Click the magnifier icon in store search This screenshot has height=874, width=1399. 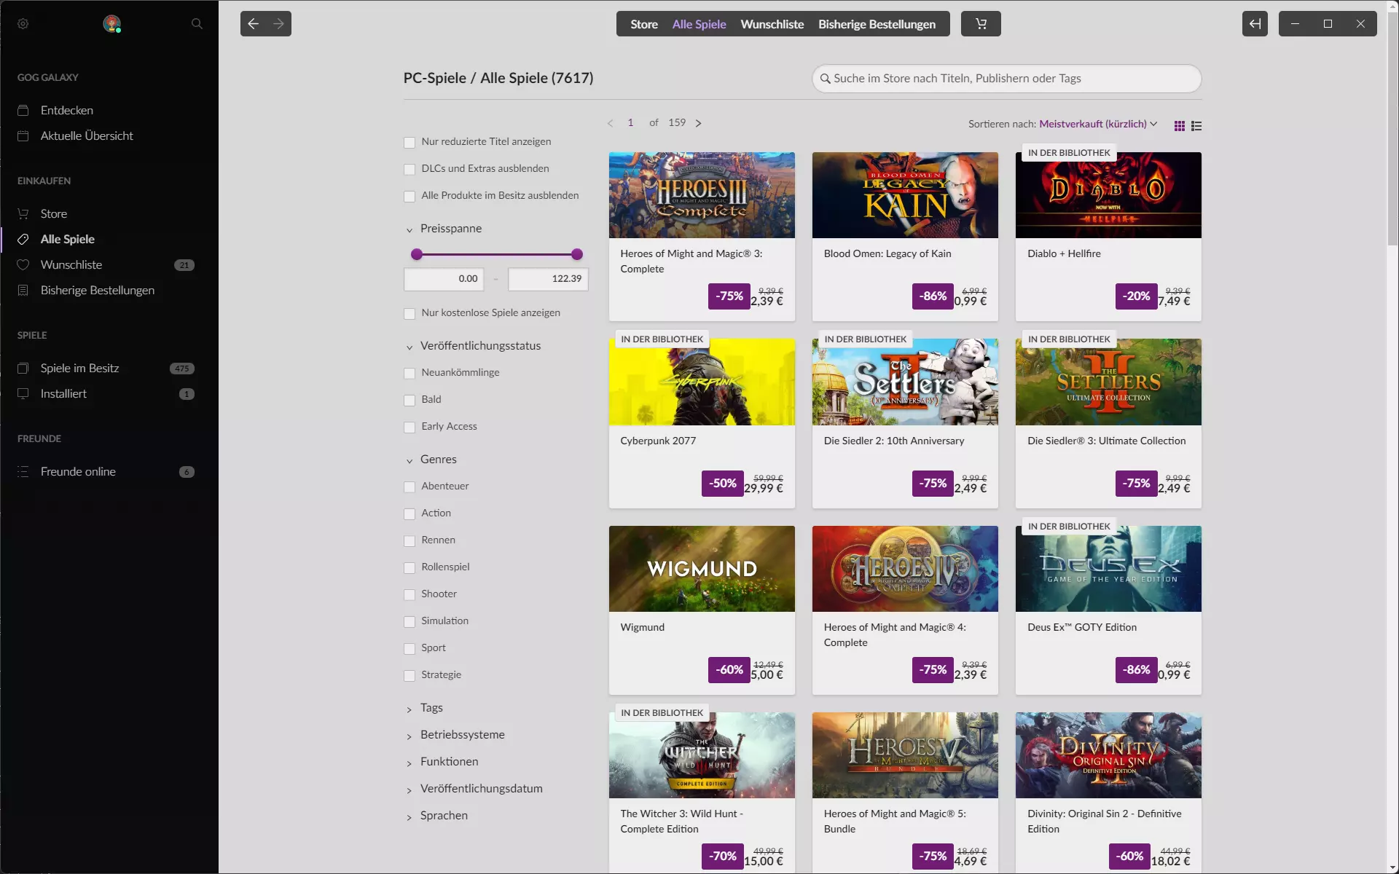tap(825, 79)
